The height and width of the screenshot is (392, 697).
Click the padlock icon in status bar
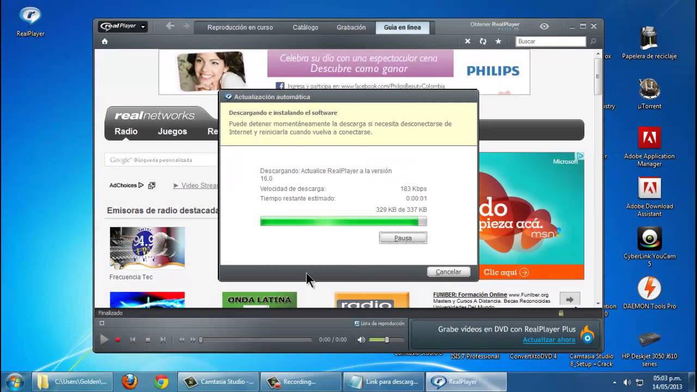point(561,313)
